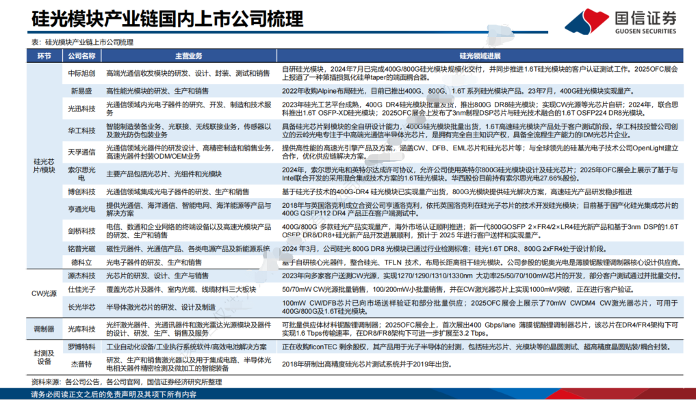Click company name 罗博特科

81,347
